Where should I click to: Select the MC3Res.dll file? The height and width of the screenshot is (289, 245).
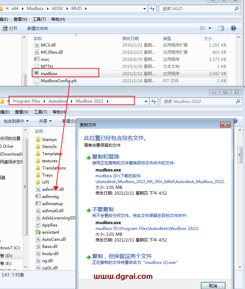(x=52, y=52)
